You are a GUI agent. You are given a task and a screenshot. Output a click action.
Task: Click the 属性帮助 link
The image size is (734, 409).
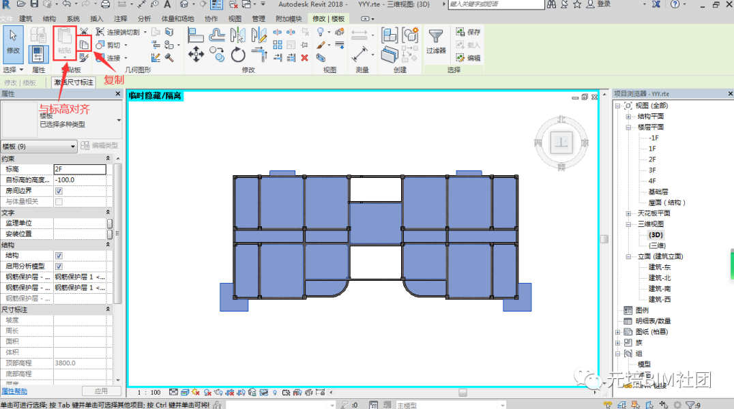pyautogui.click(x=15, y=391)
